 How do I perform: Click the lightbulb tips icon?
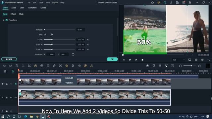point(159,3)
